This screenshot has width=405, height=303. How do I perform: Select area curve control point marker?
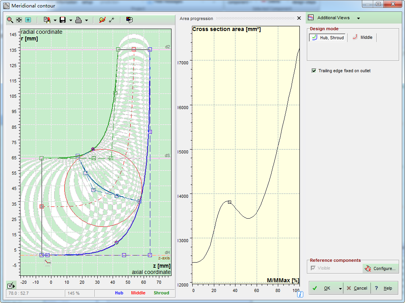[229, 202]
